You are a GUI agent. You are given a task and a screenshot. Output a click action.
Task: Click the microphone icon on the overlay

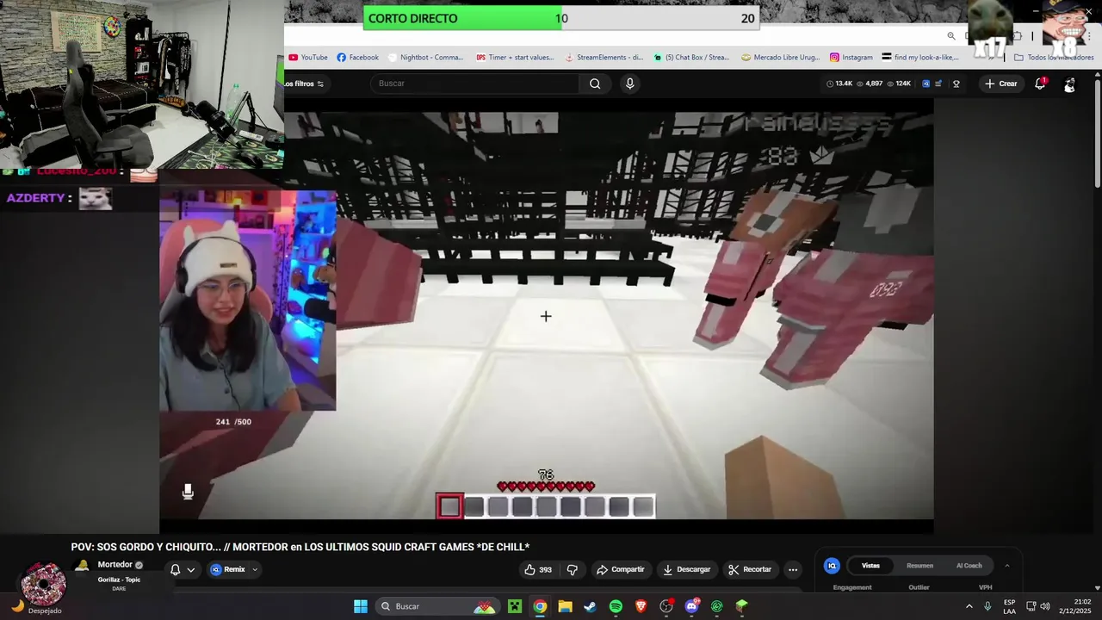coord(188,492)
